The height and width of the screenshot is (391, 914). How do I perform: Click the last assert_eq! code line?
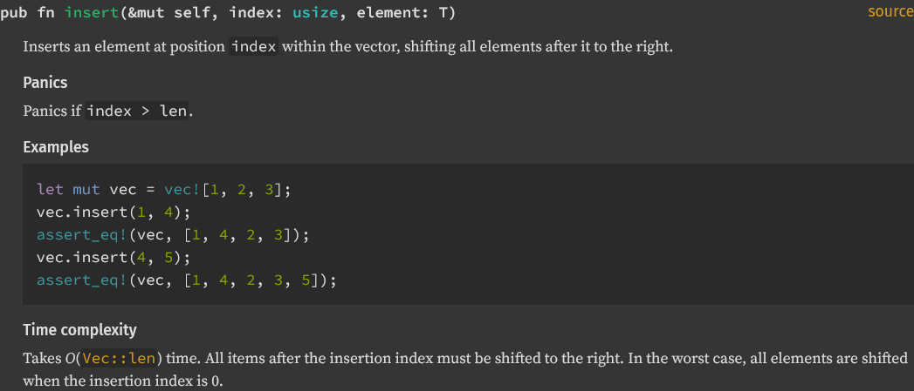click(x=186, y=280)
